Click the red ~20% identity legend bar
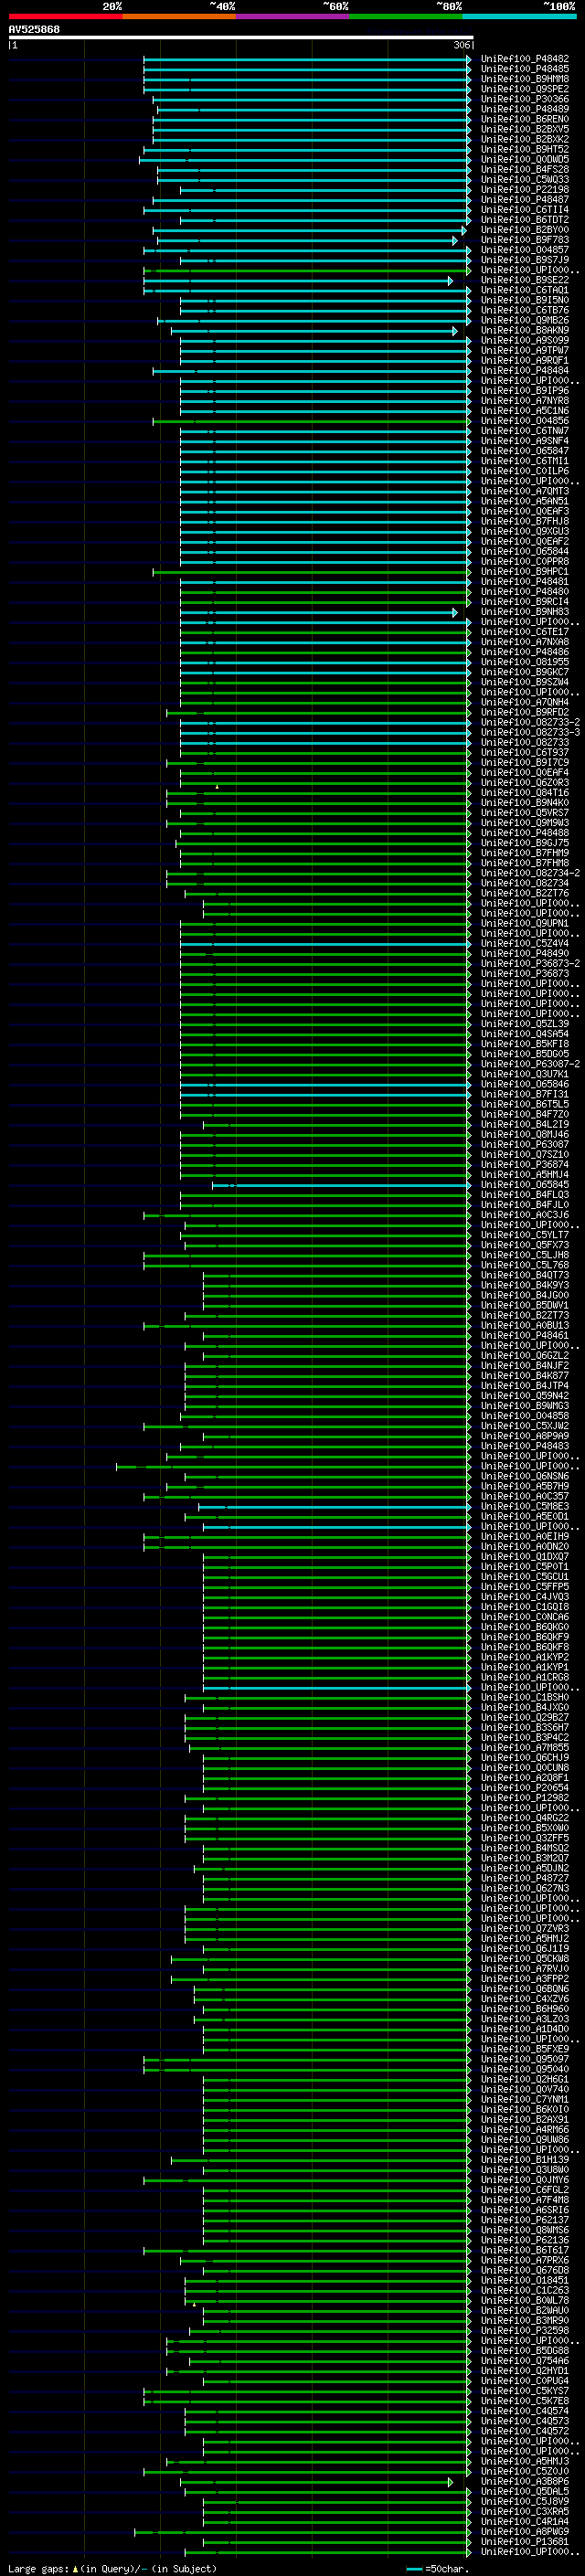 click(x=65, y=16)
